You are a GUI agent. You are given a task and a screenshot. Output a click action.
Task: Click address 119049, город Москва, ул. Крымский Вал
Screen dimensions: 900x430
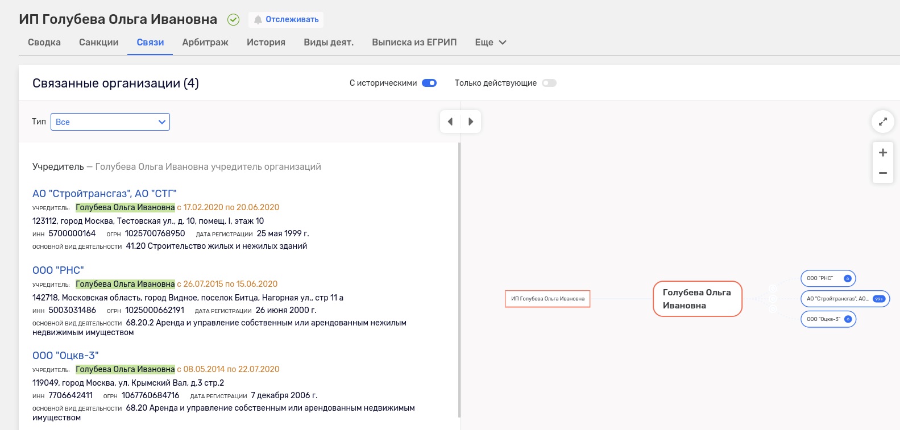pyautogui.click(x=128, y=383)
